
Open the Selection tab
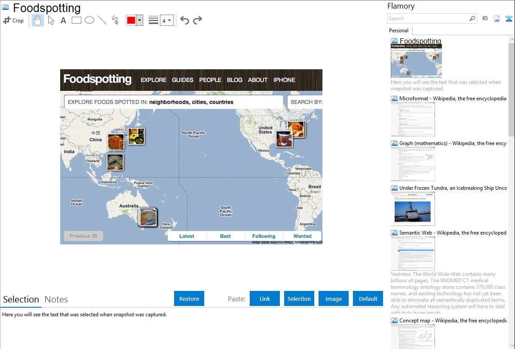(x=21, y=300)
